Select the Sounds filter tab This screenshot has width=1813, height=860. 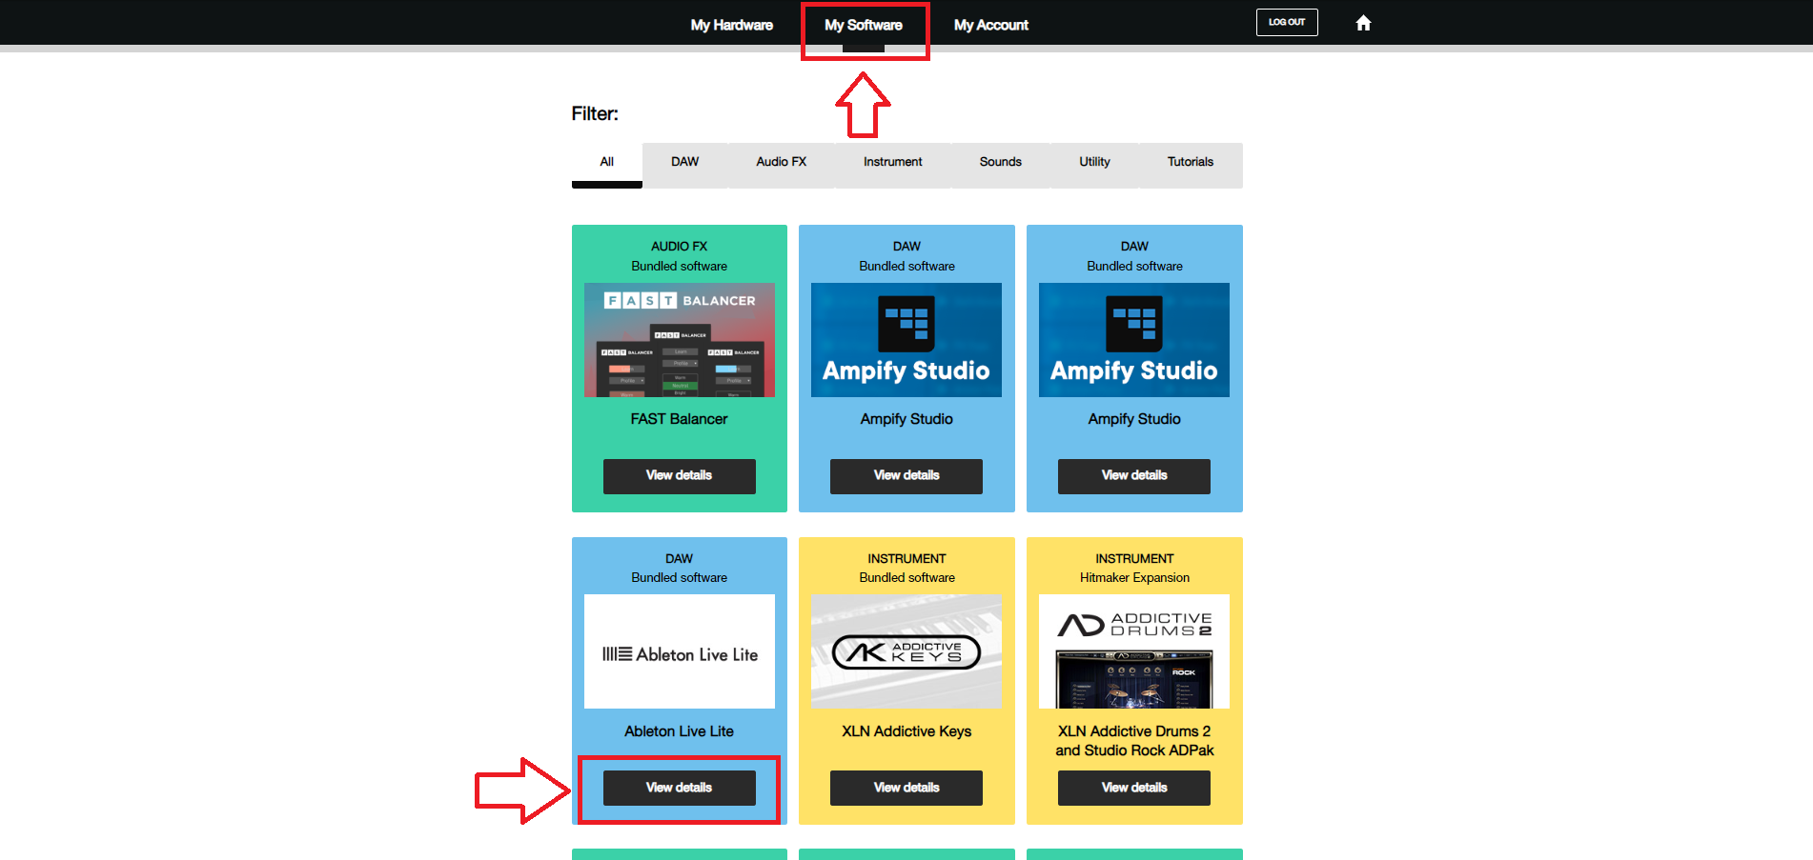point(1001,163)
